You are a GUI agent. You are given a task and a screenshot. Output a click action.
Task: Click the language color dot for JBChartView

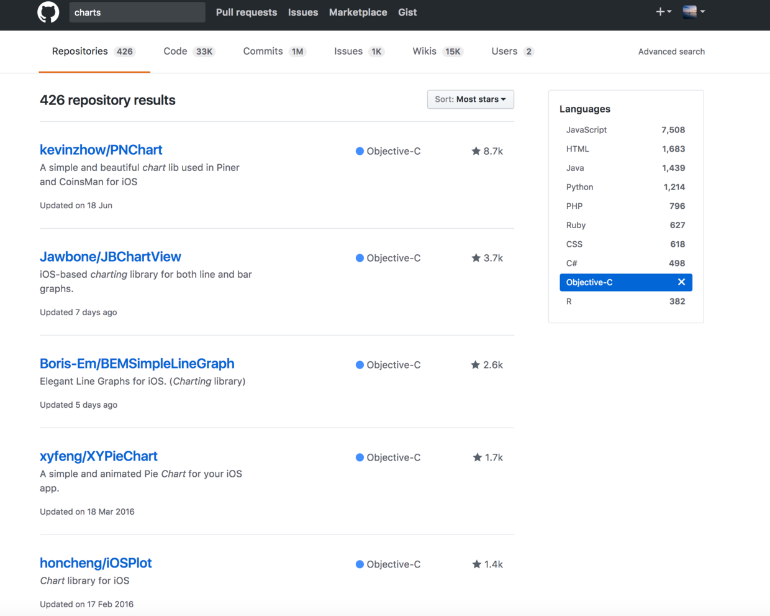(360, 258)
